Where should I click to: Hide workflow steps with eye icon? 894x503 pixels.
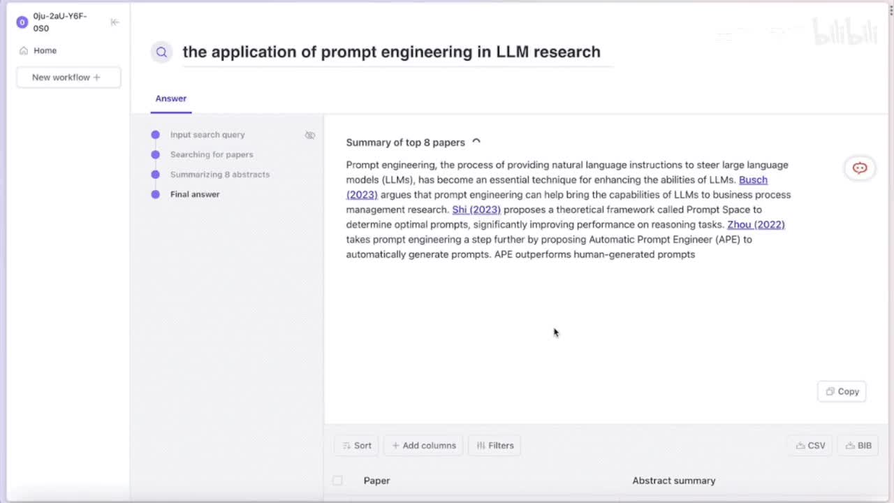click(310, 135)
